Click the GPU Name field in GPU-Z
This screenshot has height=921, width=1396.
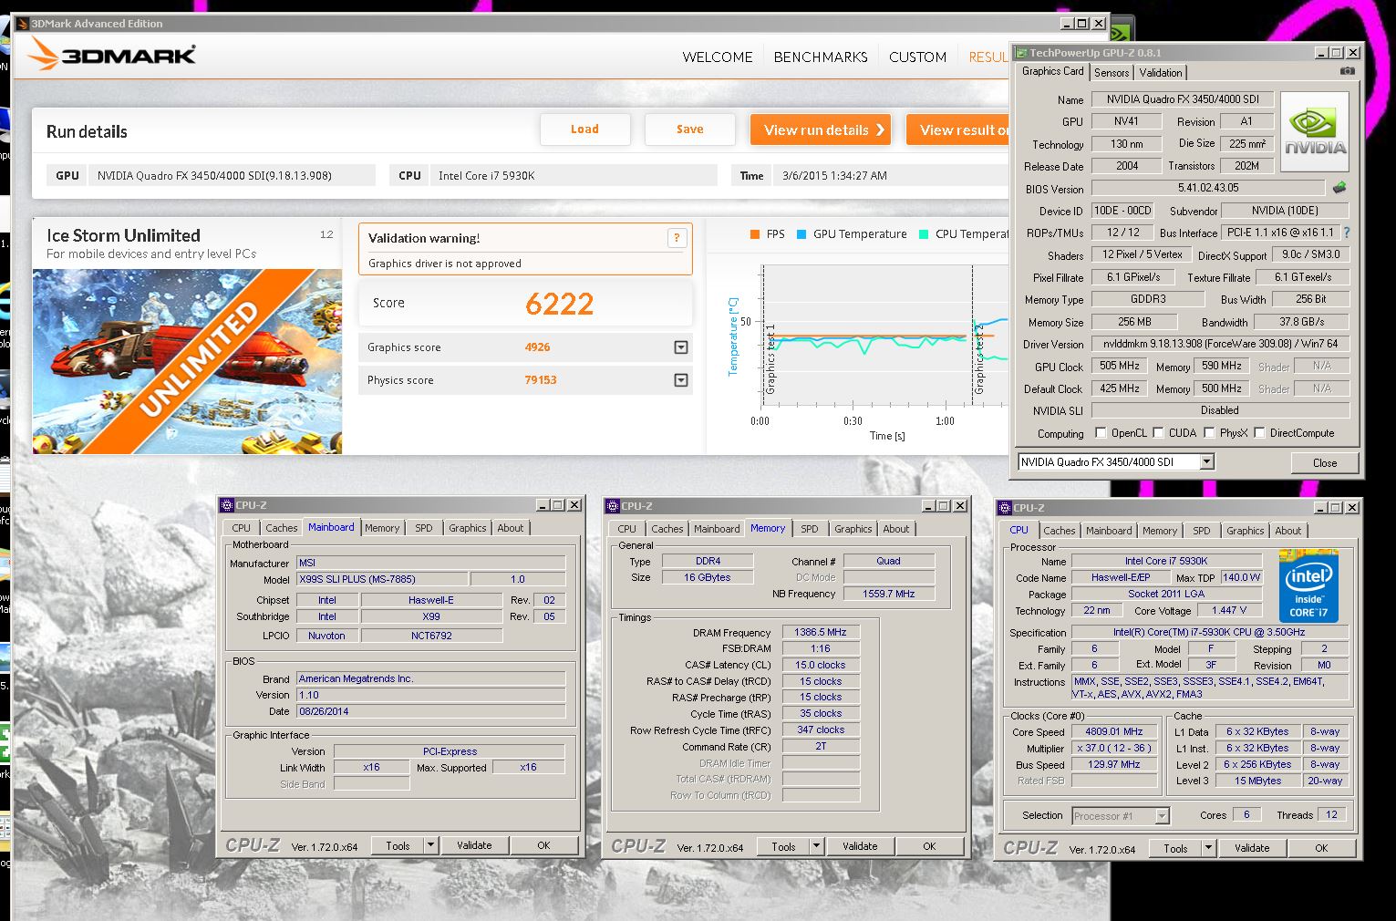(x=1183, y=99)
